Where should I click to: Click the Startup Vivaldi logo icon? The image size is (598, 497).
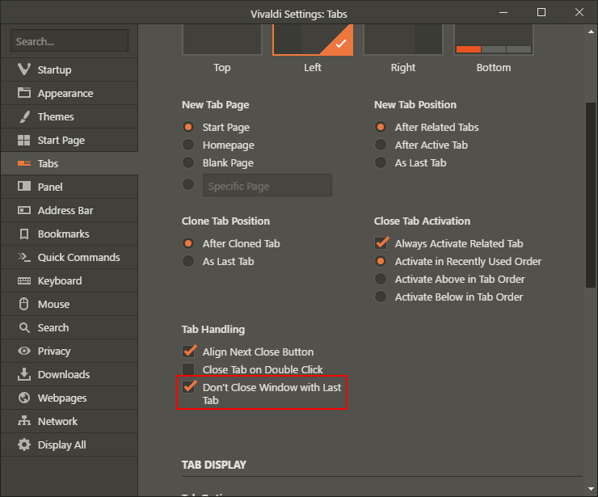[24, 69]
